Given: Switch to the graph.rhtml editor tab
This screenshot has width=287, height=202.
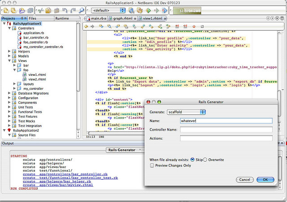Looking at the screenshot, I should click(122, 18).
